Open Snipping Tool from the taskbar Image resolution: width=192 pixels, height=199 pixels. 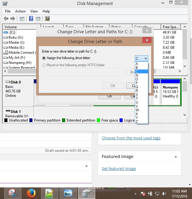pyautogui.click(x=13, y=193)
